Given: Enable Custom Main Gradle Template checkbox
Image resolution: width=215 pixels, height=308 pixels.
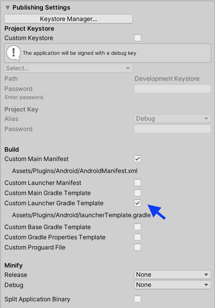Looking at the screenshot, I should (138, 193).
